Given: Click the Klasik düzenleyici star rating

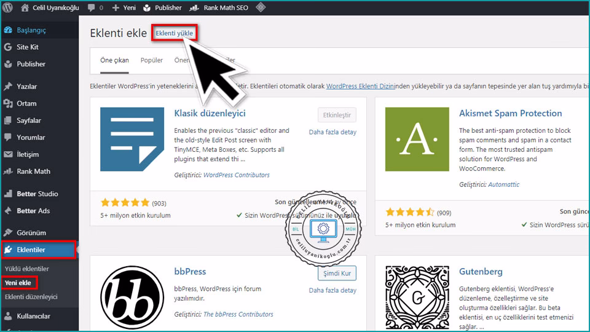Looking at the screenshot, I should coord(125,204).
